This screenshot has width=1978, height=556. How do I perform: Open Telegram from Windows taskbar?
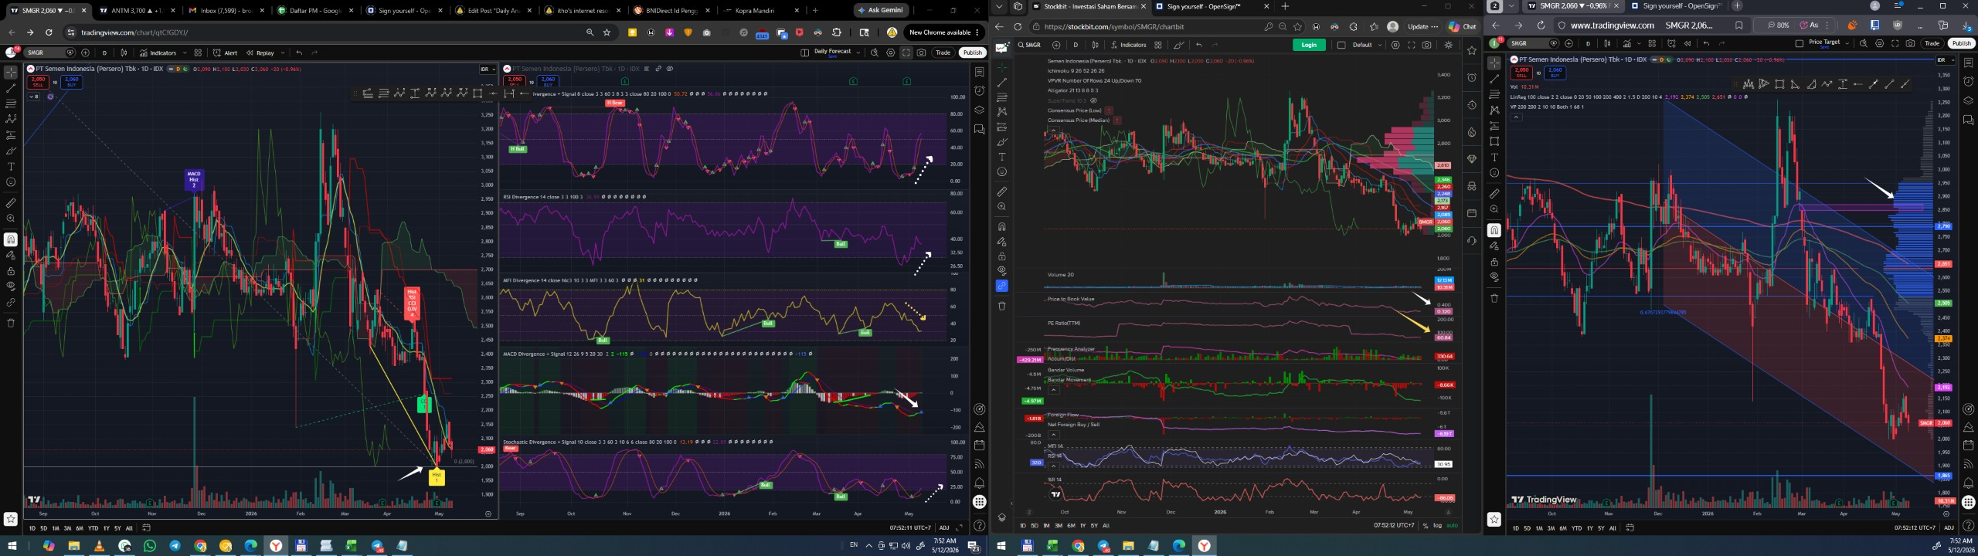pyautogui.click(x=175, y=546)
